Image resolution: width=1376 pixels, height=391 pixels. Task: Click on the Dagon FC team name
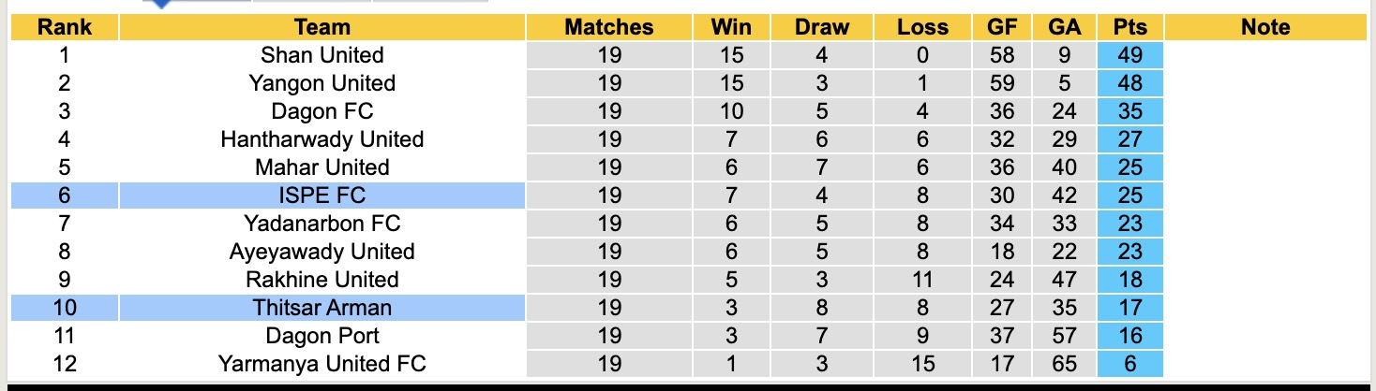click(x=322, y=111)
